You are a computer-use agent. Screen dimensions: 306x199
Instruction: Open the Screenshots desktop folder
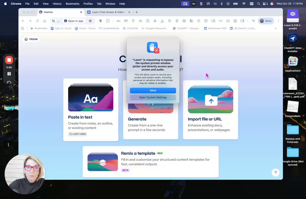coord(292,109)
